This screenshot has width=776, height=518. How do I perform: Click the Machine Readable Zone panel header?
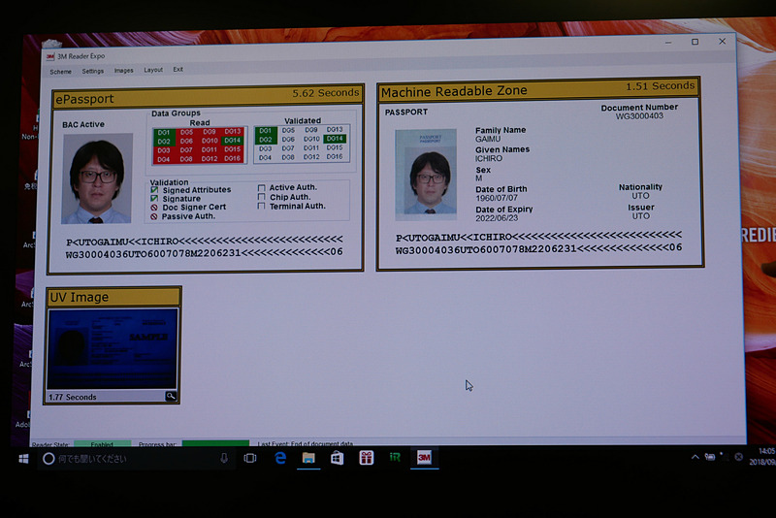click(539, 89)
